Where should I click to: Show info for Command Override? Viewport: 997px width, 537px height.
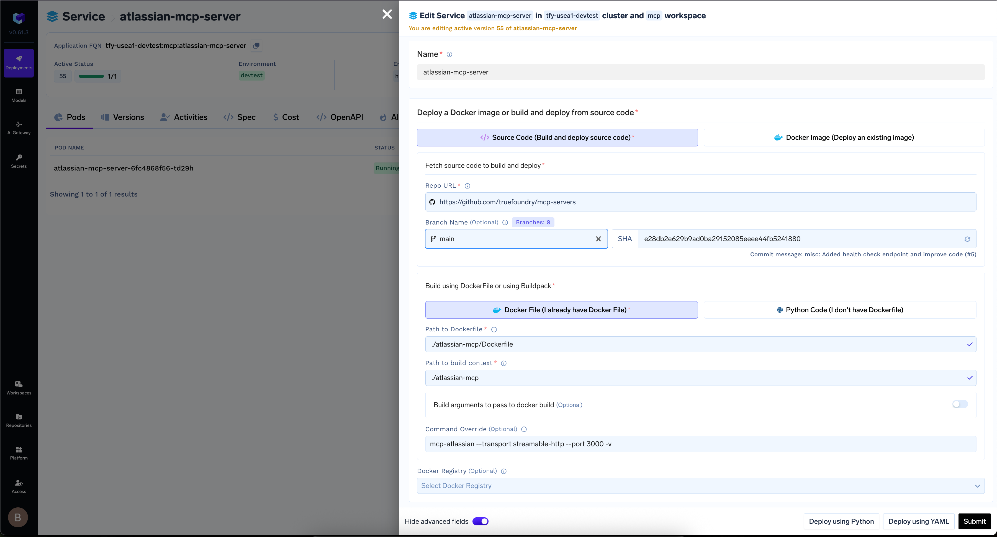524,429
